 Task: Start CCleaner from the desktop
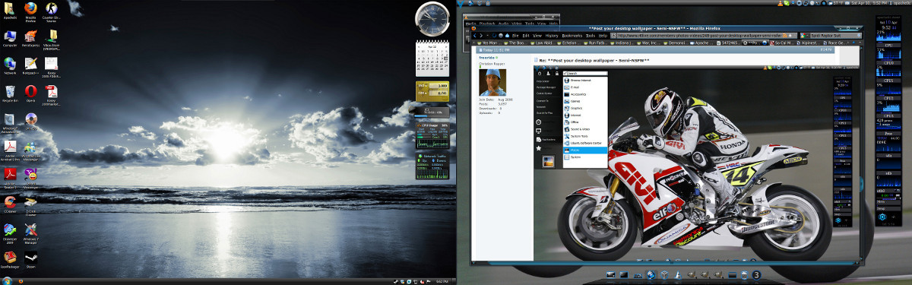pyautogui.click(x=10, y=204)
